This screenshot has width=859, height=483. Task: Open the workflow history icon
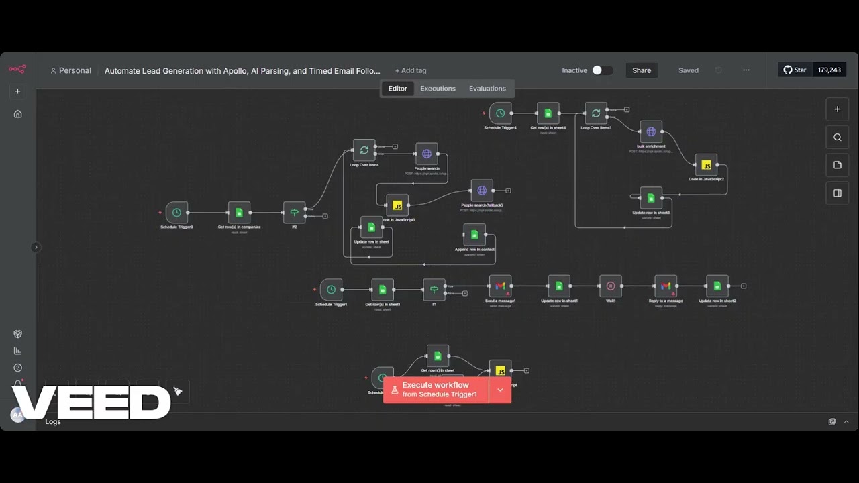click(719, 70)
